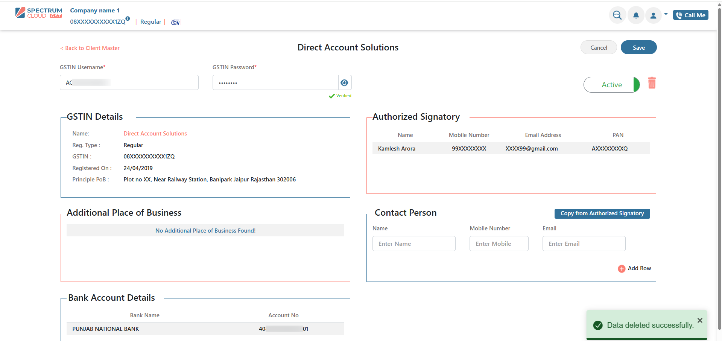The image size is (722, 341).
Task: Go back to Client Master
Action: click(90, 48)
